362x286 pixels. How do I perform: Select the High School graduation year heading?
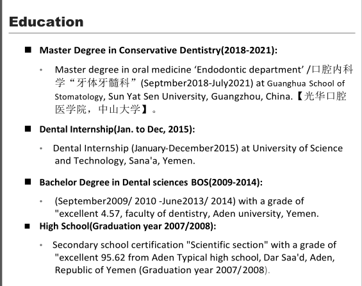tap(128, 226)
